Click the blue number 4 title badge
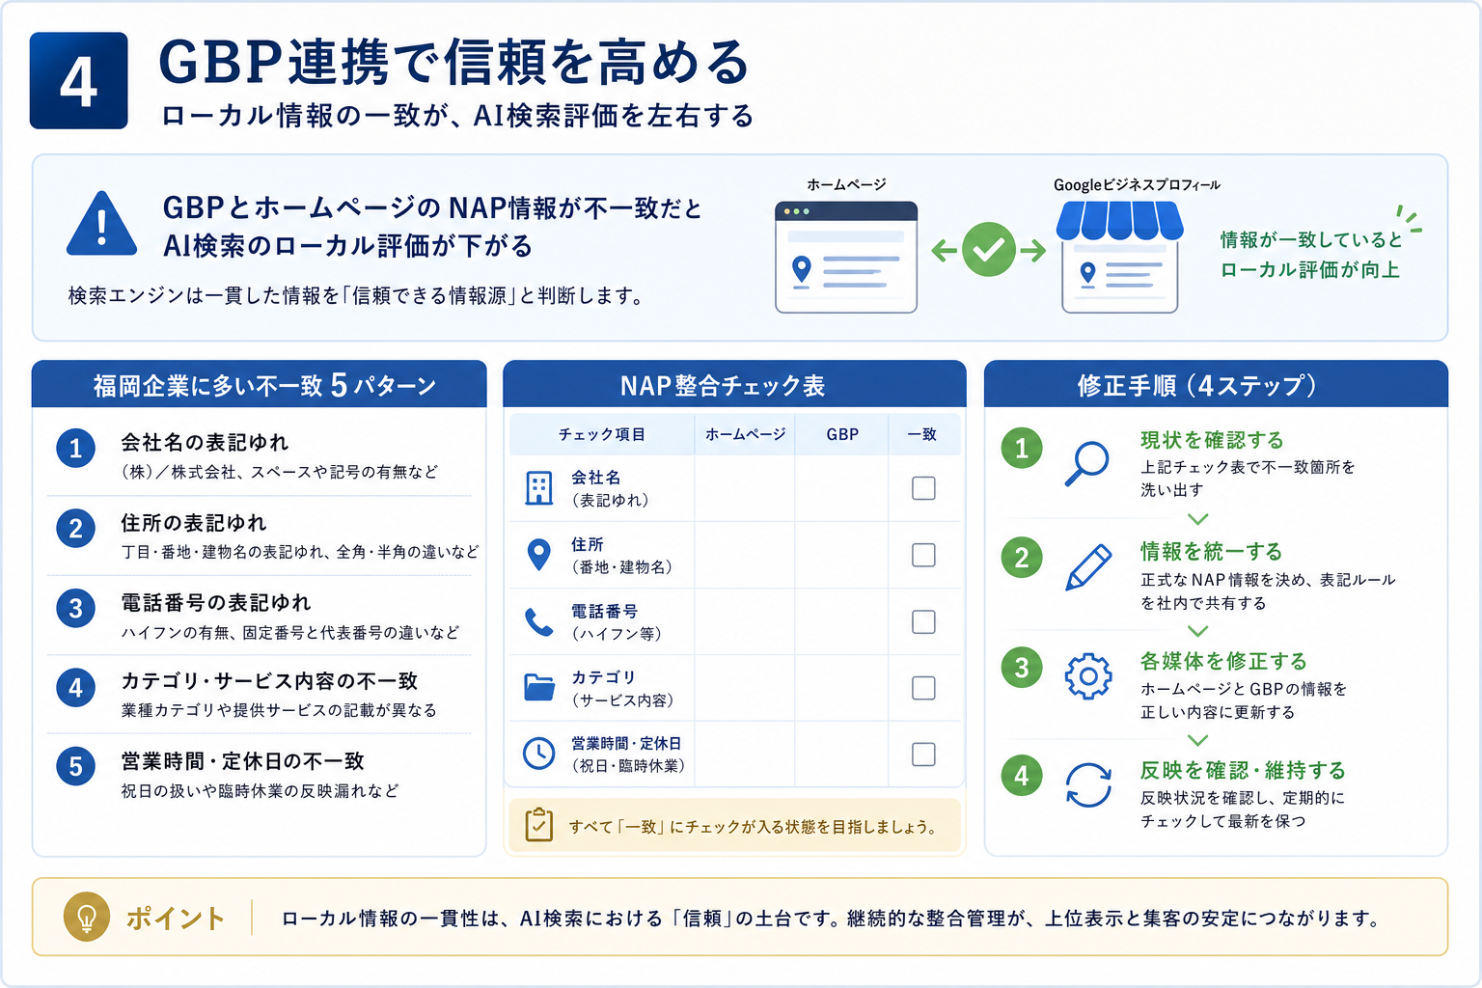Image resolution: width=1482 pixels, height=988 pixels. (x=78, y=81)
